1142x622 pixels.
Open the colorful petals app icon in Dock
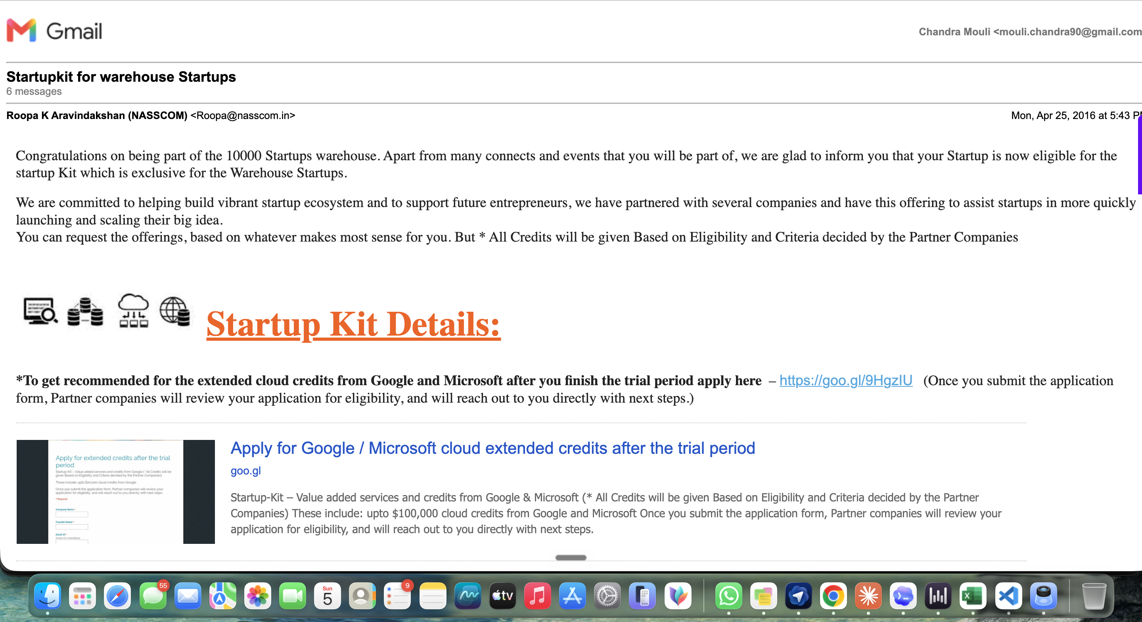[x=678, y=596]
